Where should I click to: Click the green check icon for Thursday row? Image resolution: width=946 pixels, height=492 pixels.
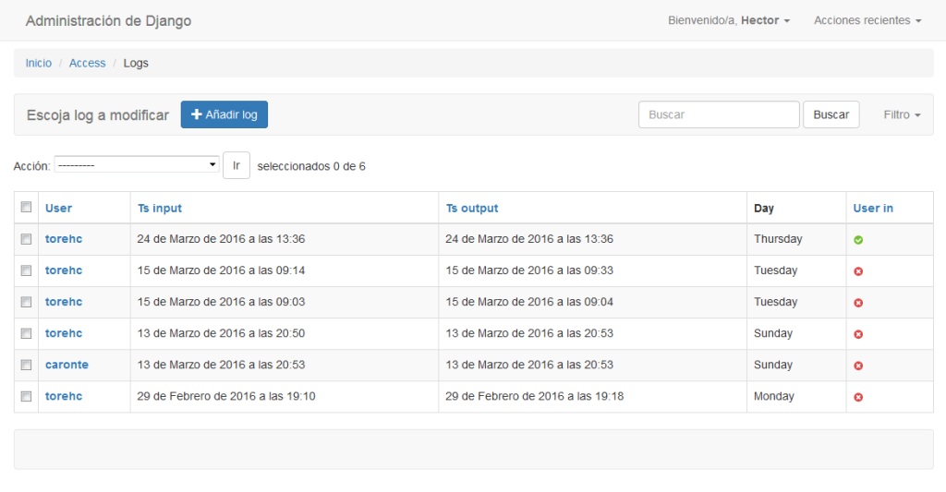tap(858, 240)
